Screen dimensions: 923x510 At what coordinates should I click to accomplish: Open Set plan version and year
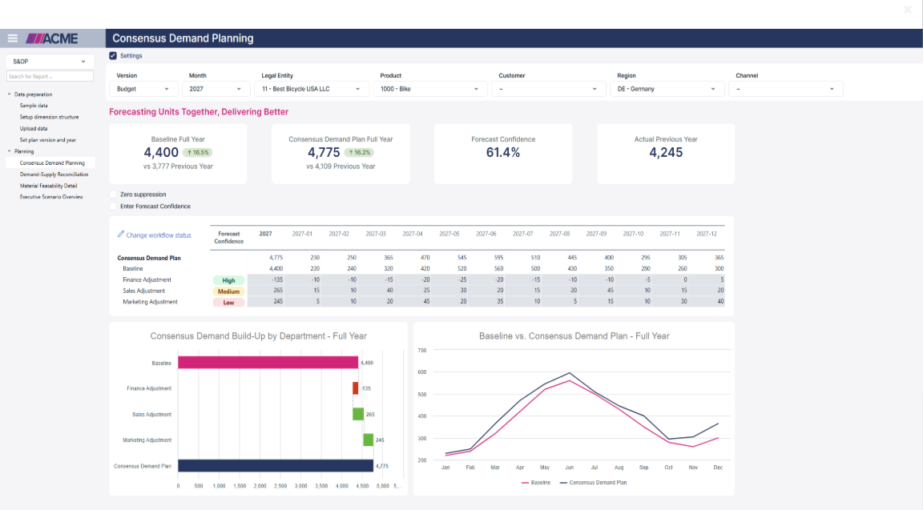point(48,140)
